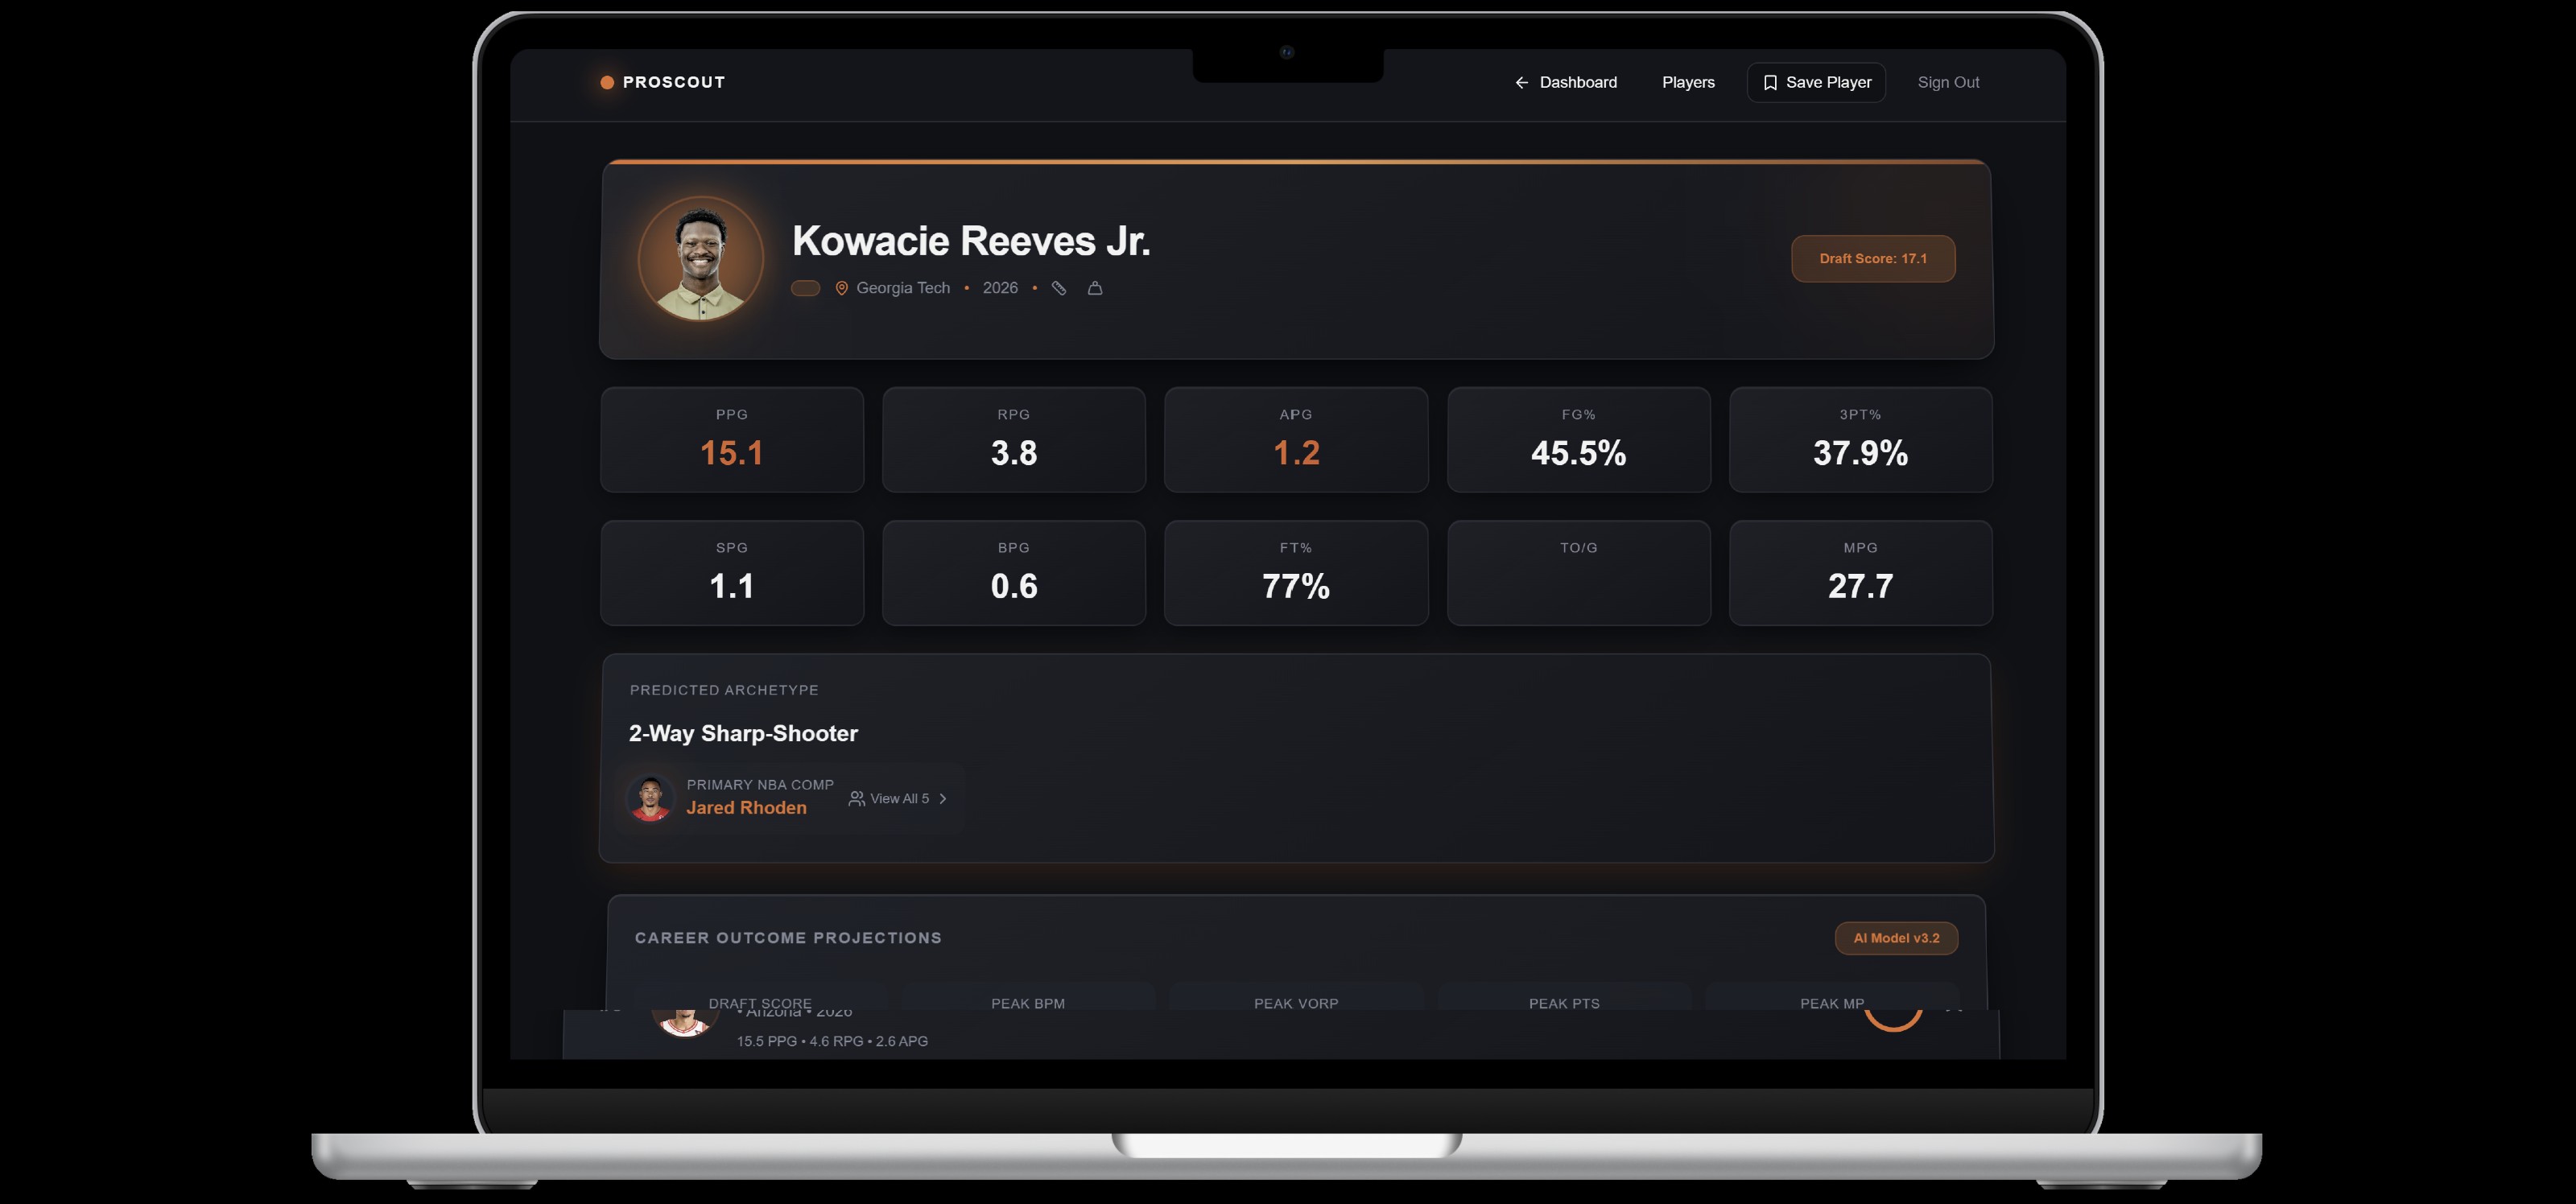Image resolution: width=2576 pixels, height=1204 pixels.
Task: Select the PPG 15.1 stat card
Action: pos(731,440)
